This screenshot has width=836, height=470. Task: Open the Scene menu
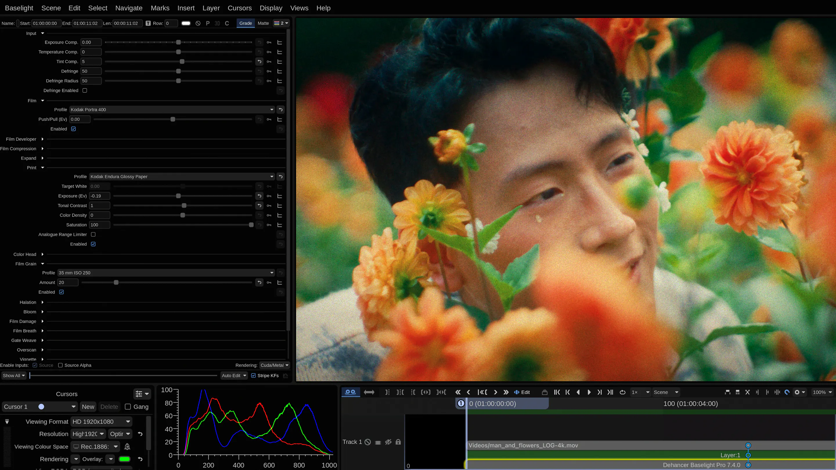(51, 8)
